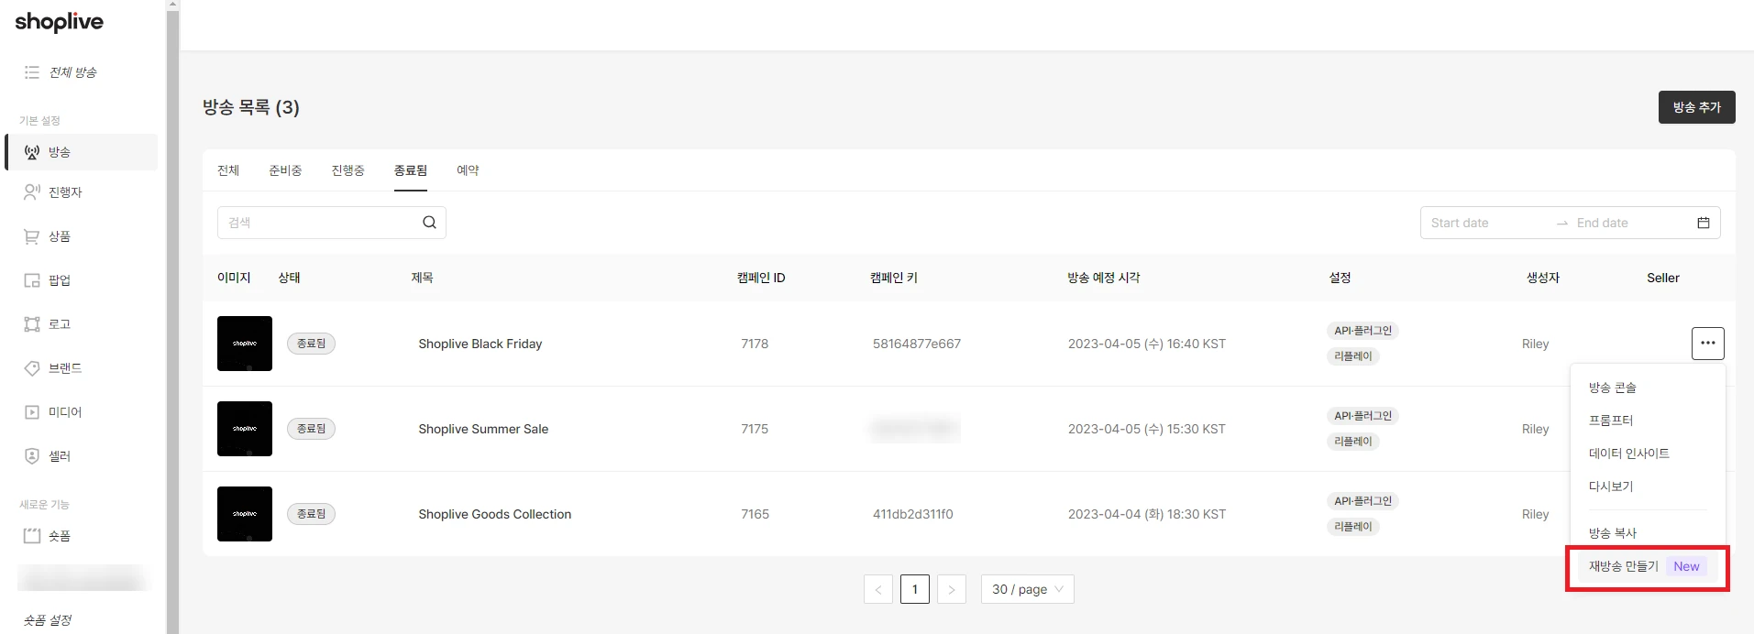This screenshot has height=634, width=1754.
Task: Go to the next page arrow
Action: pyautogui.click(x=952, y=589)
